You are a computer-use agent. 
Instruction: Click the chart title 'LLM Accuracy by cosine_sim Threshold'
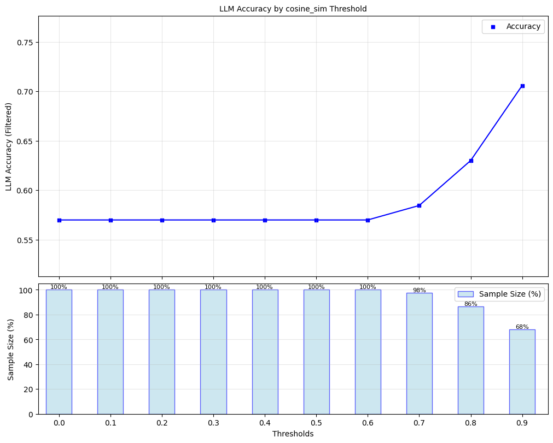click(x=293, y=9)
